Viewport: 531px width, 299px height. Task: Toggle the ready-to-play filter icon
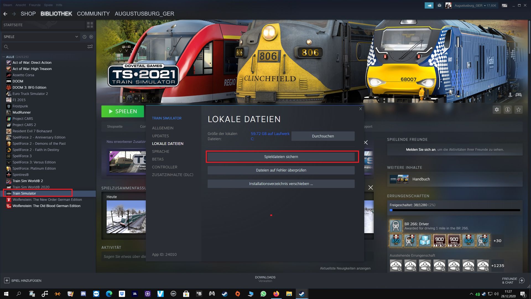(91, 37)
